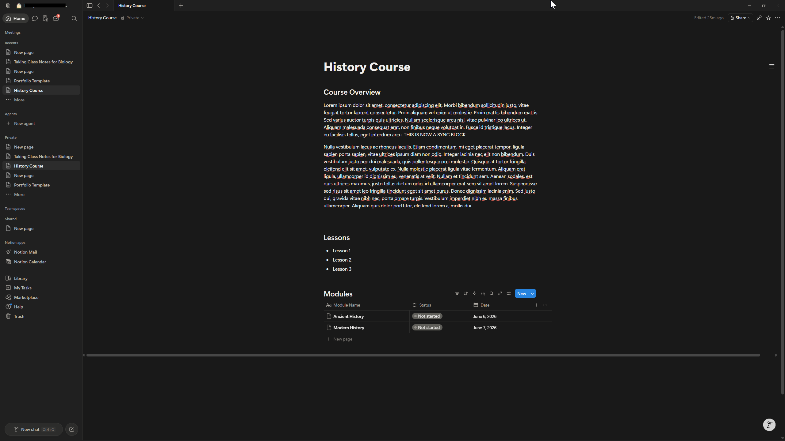Change Not started status for Ancient History
Viewport: 785px width, 441px height.
427,316
